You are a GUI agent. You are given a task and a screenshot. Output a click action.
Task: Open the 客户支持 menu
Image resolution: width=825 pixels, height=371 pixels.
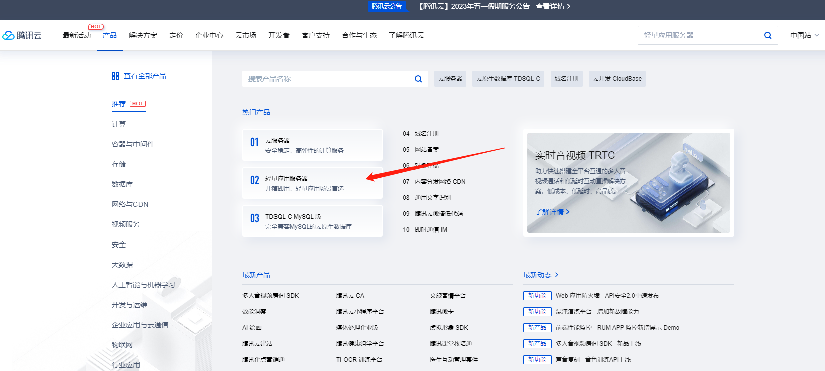(316, 35)
